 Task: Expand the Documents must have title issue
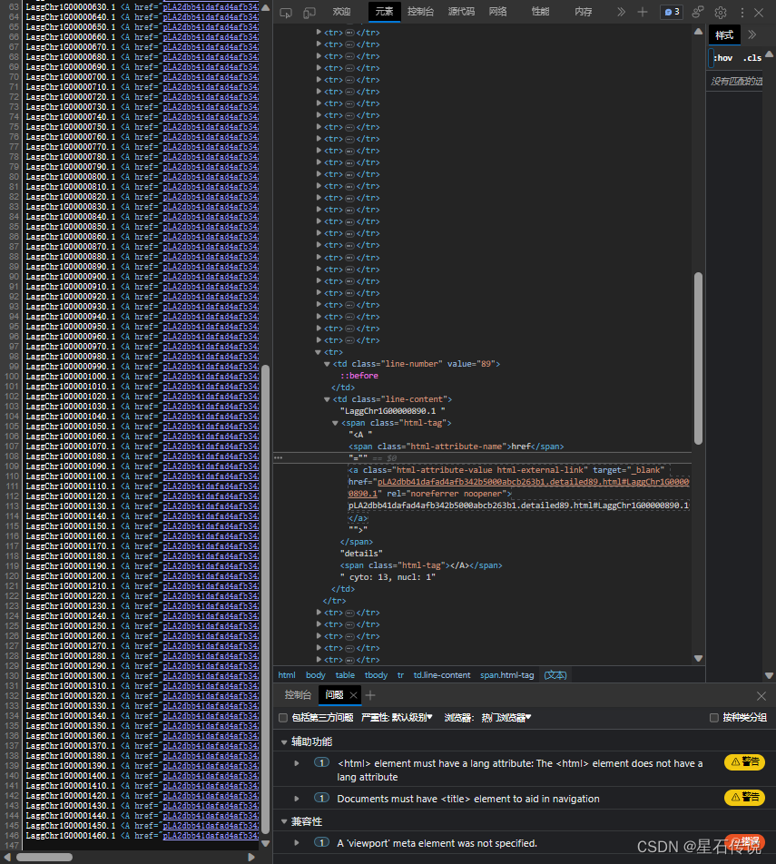[x=297, y=799]
